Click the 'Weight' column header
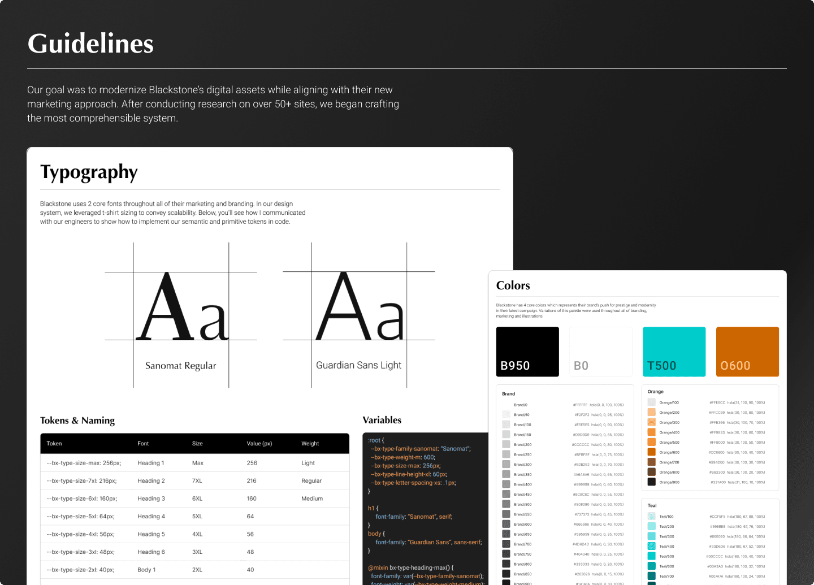The width and height of the screenshot is (814, 585). 310,444
